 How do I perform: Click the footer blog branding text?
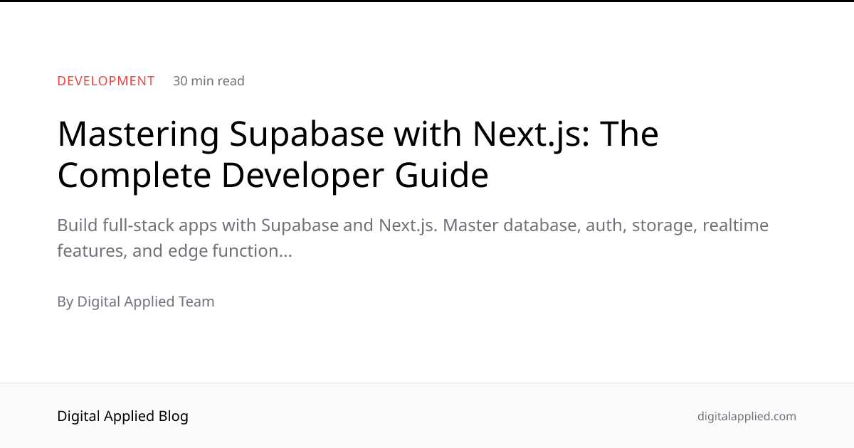122,416
